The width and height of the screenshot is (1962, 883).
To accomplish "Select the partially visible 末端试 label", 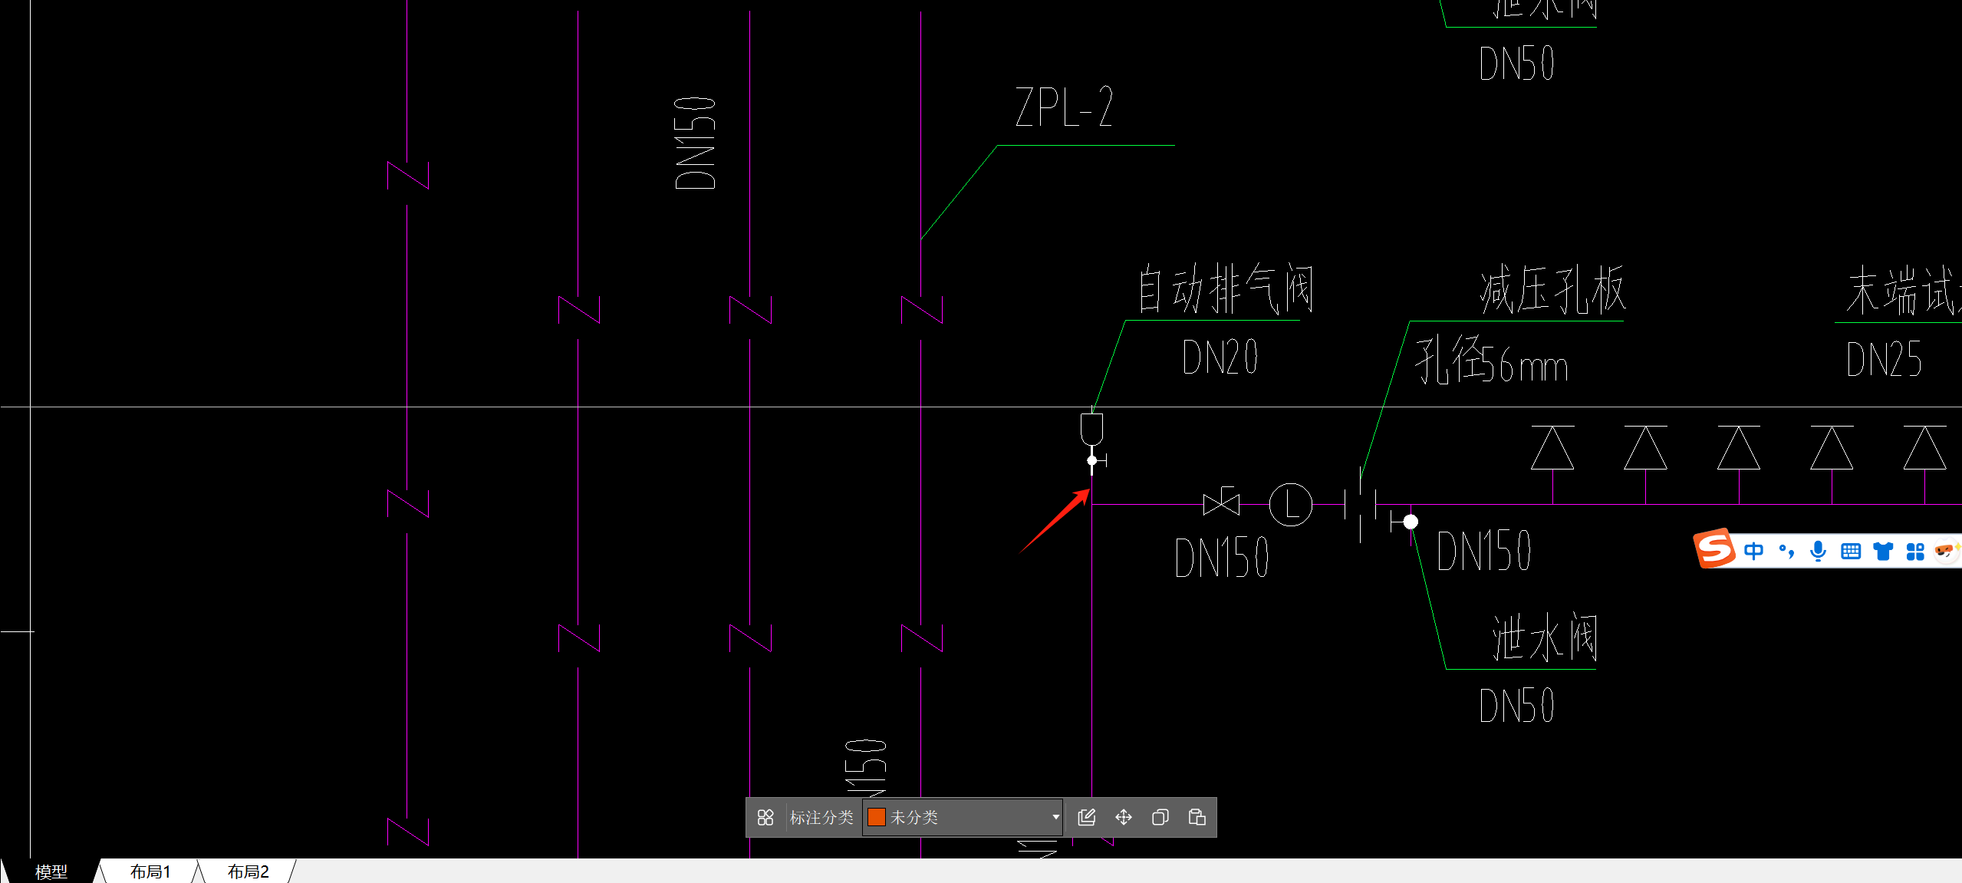I will point(1902,291).
